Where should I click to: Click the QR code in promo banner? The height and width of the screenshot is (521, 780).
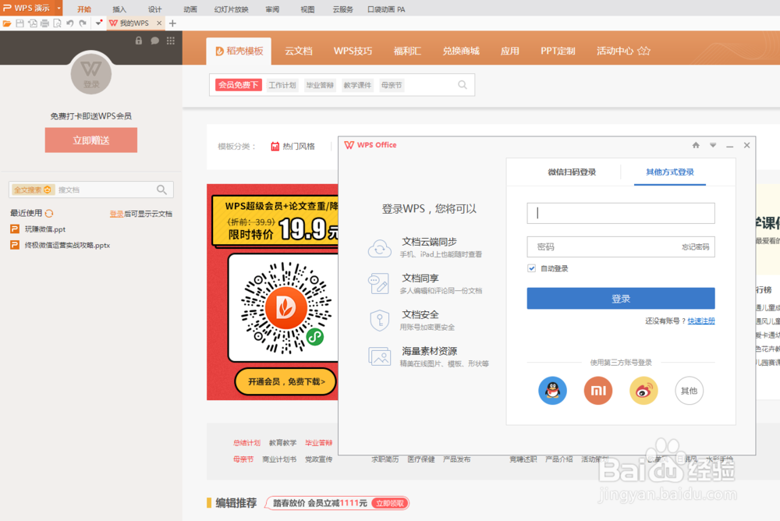[285, 308]
